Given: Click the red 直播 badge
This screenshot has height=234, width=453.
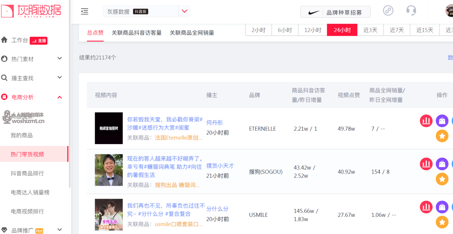Looking at the screenshot, I should 38,40.
